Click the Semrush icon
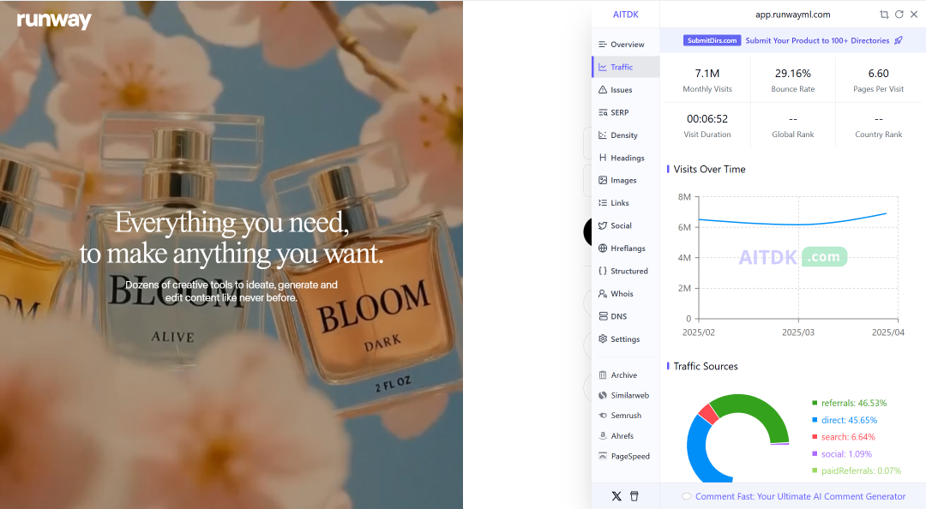 click(603, 416)
